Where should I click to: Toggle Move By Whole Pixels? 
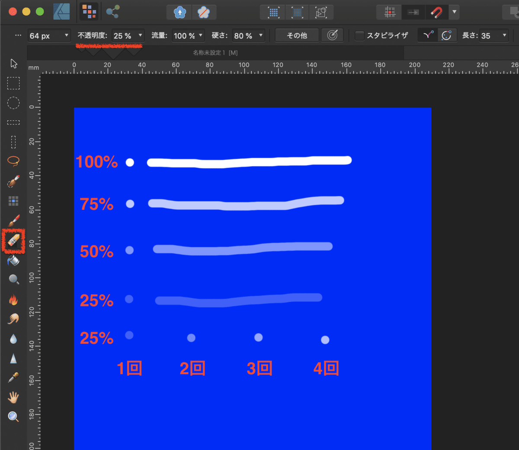(x=413, y=13)
